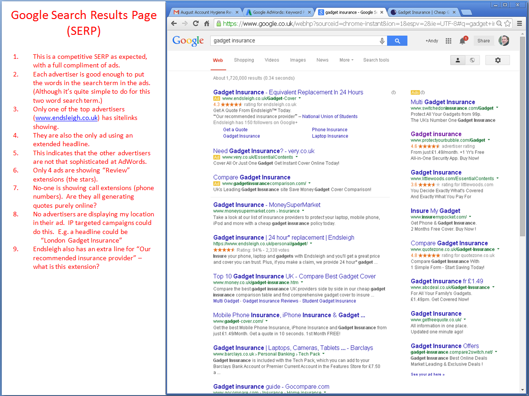The height and width of the screenshot is (396, 529).
Task: Select the Images search tab
Action: 298,60
